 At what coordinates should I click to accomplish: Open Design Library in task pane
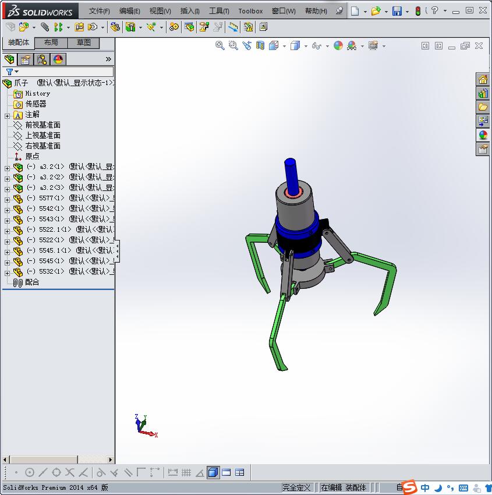(x=483, y=93)
